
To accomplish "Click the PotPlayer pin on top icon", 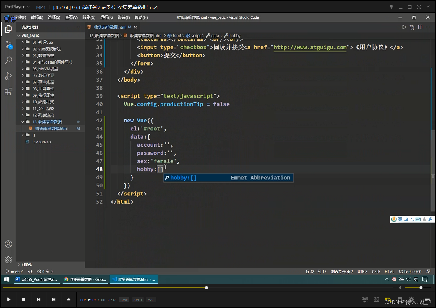I will tap(391, 7).
